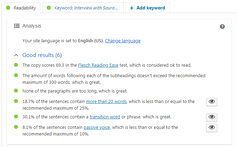
Task: Toggle eye highlight for sentences over 20 words
Action: (x=212, y=102)
